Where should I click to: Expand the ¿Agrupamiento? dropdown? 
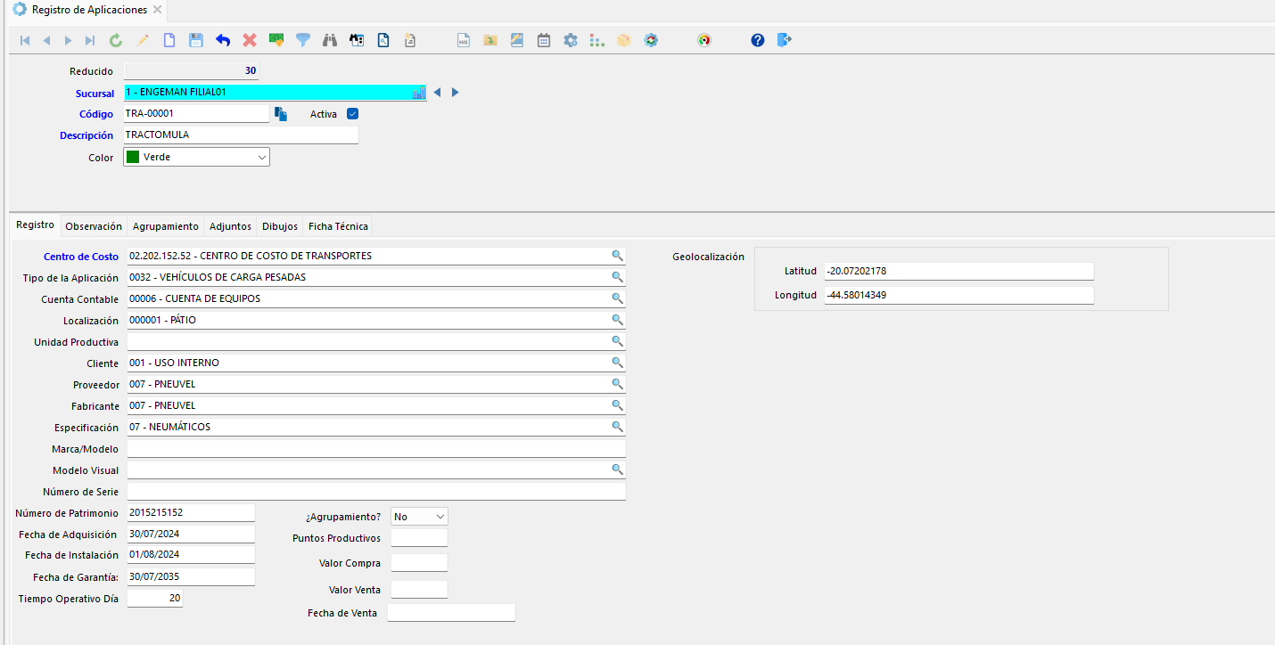[440, 517]
